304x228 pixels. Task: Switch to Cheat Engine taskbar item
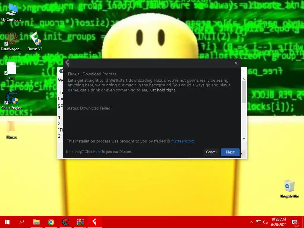coord(66,222)
